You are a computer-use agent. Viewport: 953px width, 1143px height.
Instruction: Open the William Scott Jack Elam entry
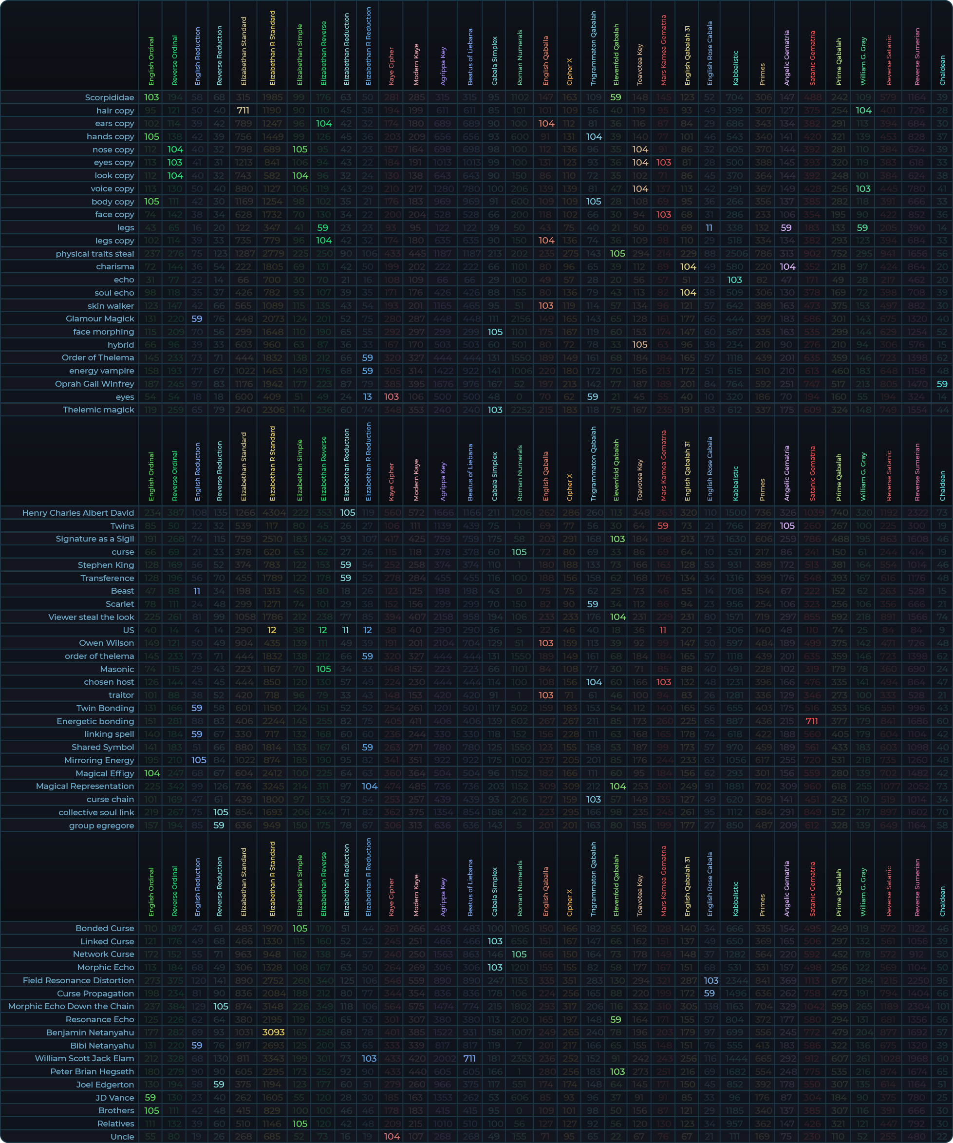(84, 1058)
